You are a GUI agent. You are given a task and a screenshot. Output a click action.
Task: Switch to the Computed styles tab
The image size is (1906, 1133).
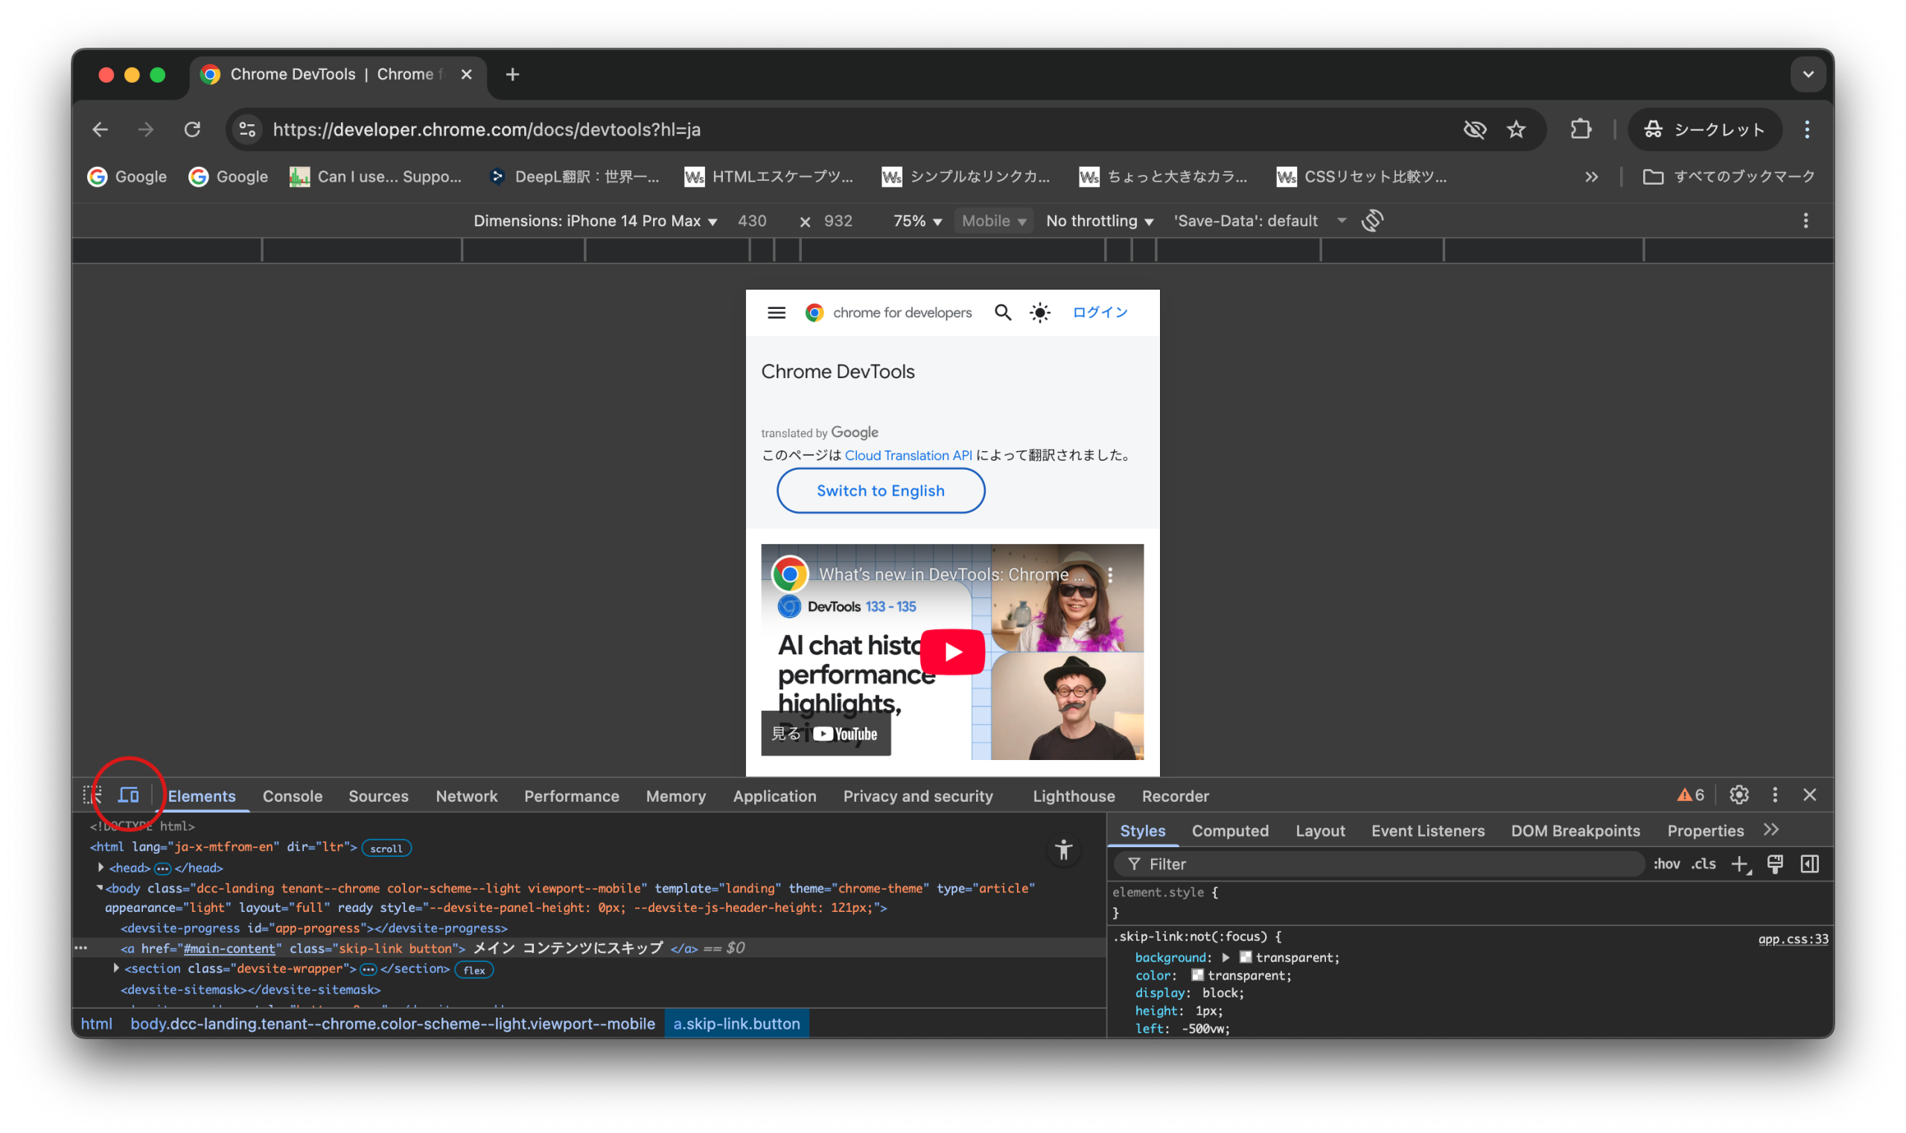click(1229, 830)
